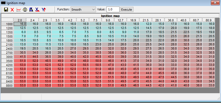Click cell 6.0 in row 1350

pyautogui.click(x=20, y=32)
